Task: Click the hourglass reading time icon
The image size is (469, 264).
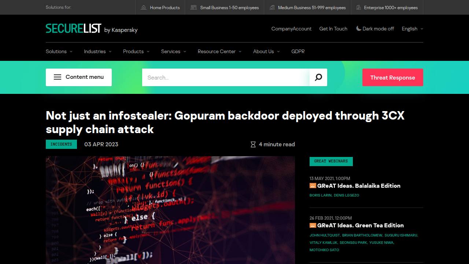Action: point(253,144)
